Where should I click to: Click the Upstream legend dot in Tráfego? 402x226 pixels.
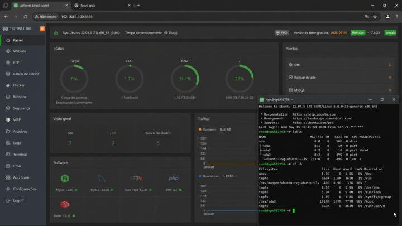(200, 129)
